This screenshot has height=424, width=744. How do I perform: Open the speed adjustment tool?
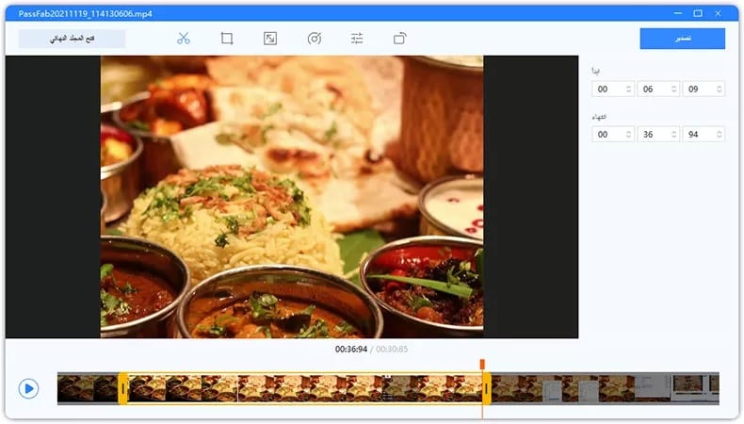coord(315,39)
